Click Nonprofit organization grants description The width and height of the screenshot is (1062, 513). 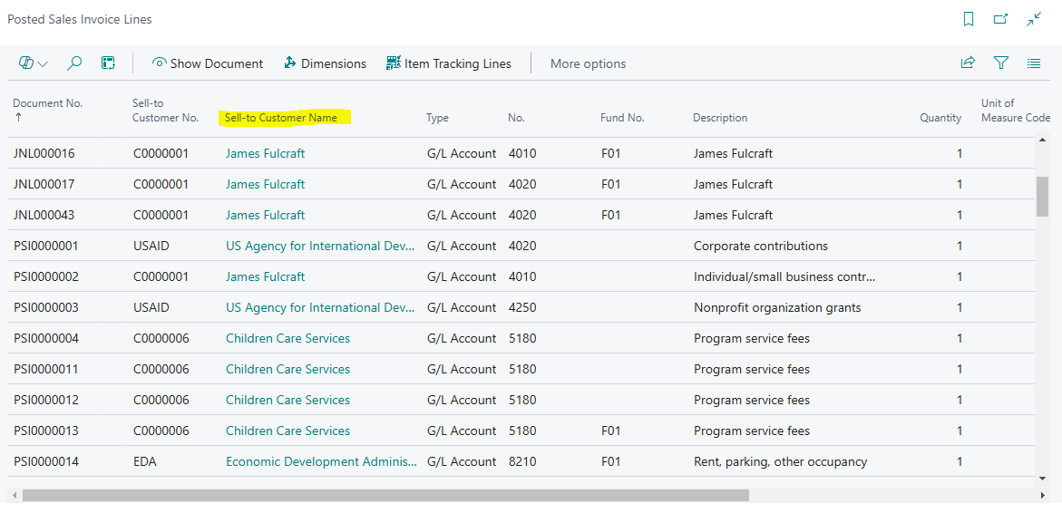(x=777, y=307)
